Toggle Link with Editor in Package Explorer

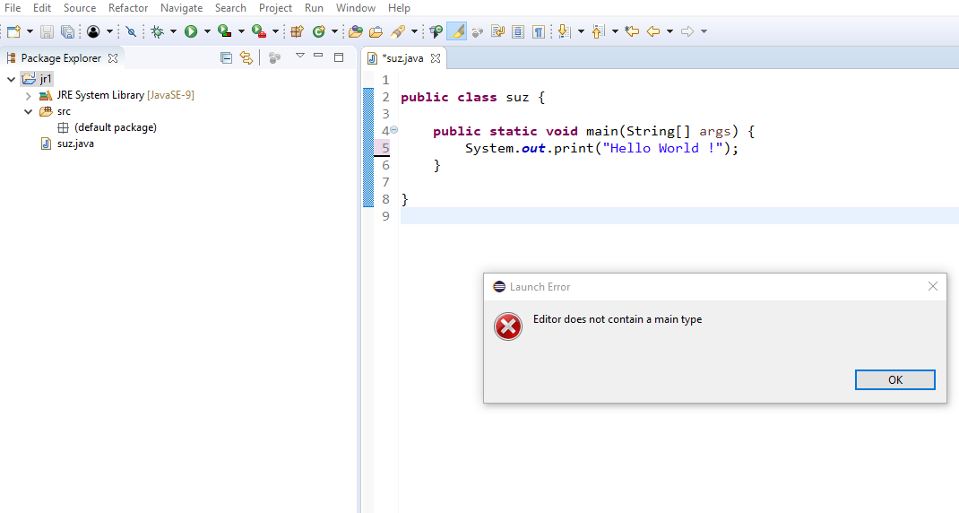246,58
